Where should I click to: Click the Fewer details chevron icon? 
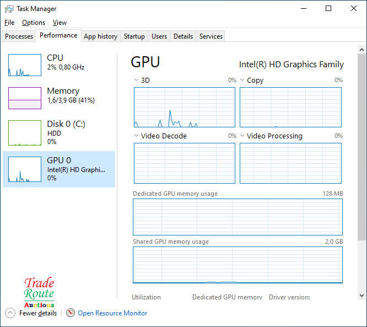pyautogui.click(x=10, y=313)
